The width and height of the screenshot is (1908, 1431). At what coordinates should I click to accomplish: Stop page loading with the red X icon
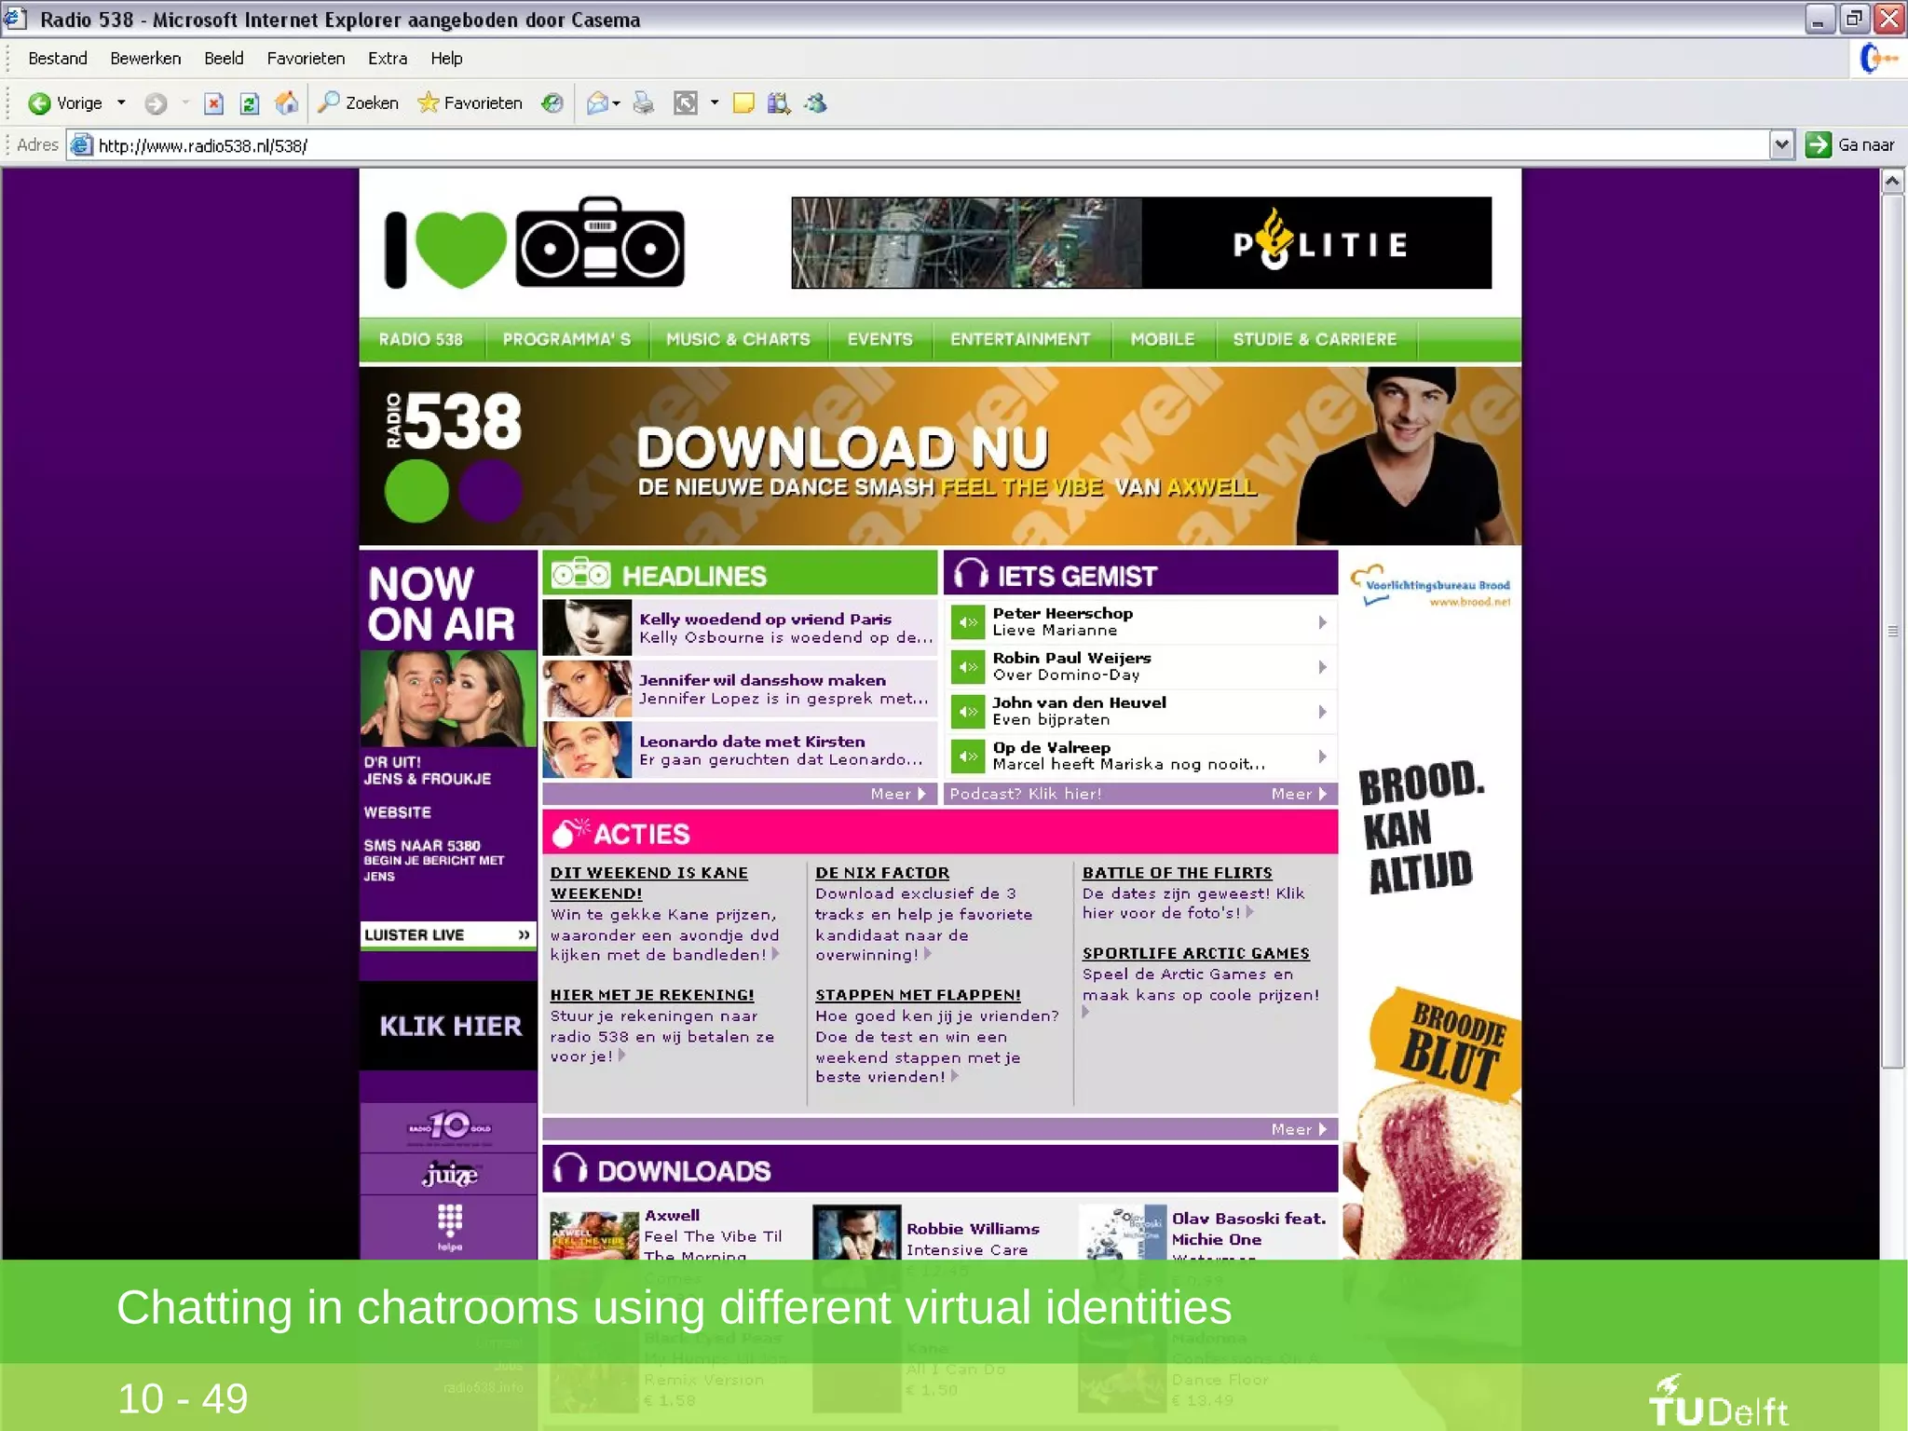coord(214,103)
